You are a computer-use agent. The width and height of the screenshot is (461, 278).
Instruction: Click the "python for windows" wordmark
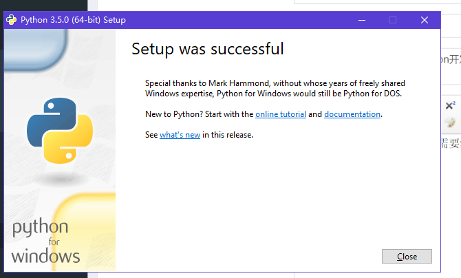(x=45, y=242)
